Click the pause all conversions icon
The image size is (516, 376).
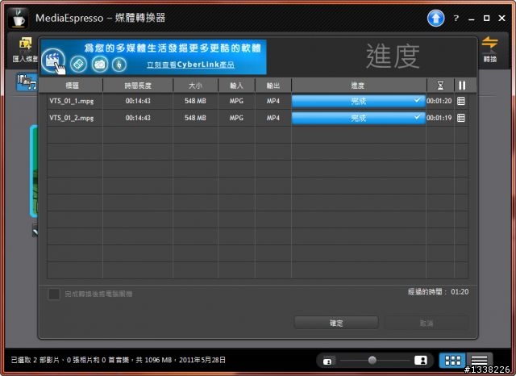pos(462,86)
